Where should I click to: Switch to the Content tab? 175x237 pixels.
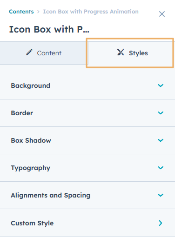44,53
